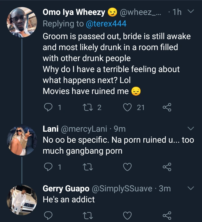
Task: Like Gerry Guapo's tweet
Action: coord(128,216)
